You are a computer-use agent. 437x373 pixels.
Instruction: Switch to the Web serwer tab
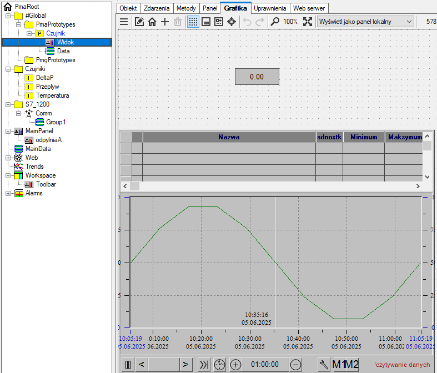click(x=309, y=8)
